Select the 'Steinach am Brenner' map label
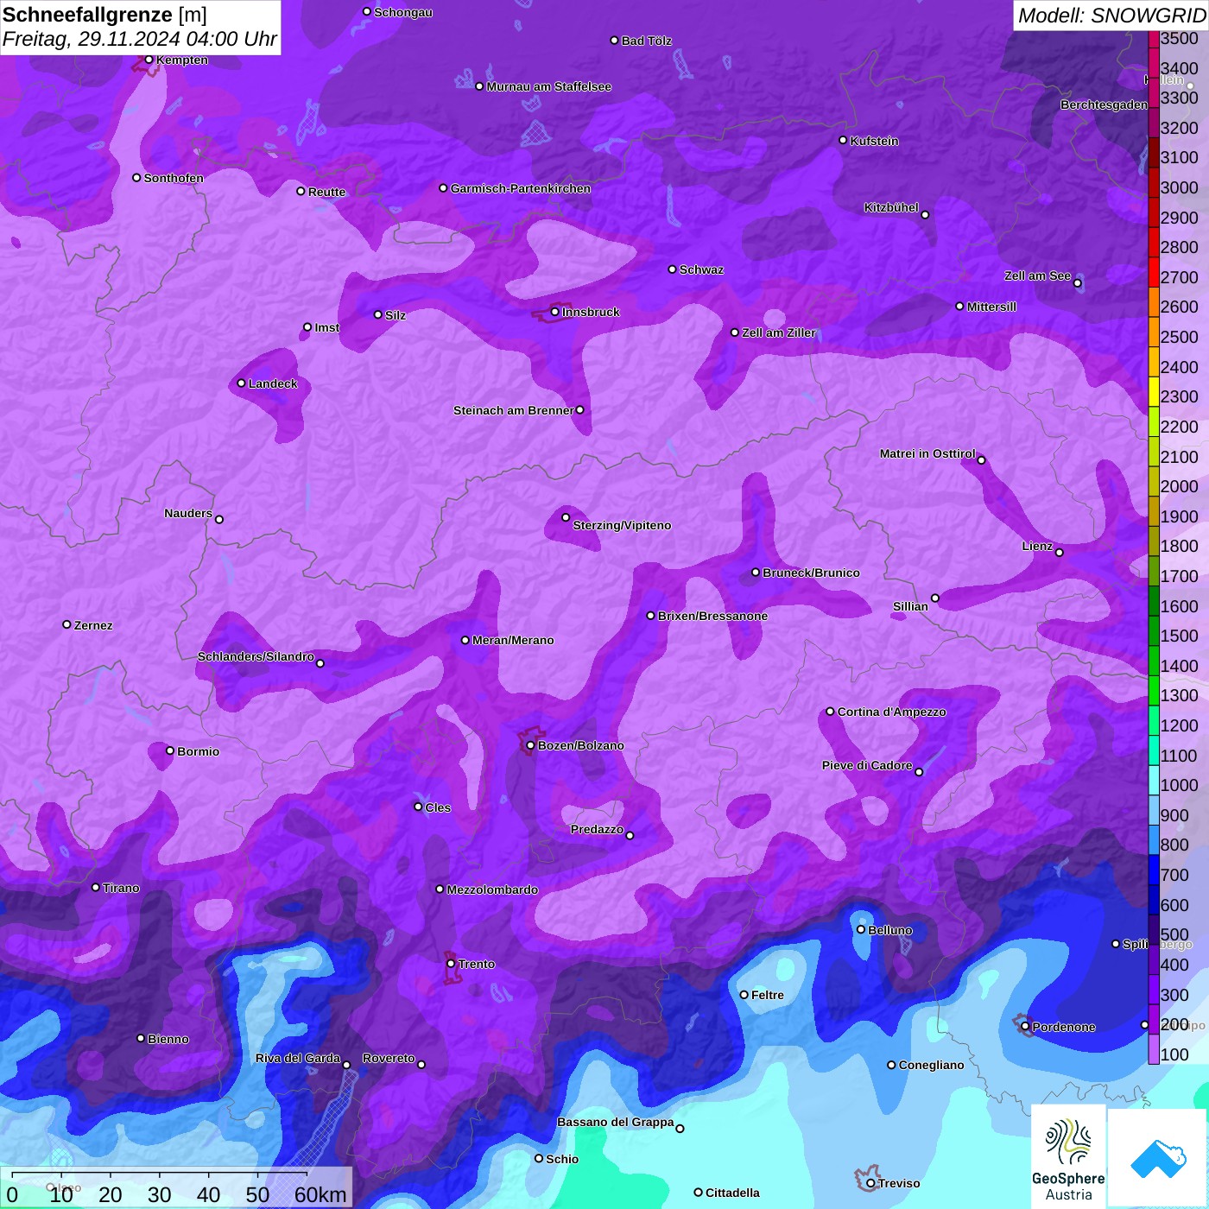 (x=513, y=410)
